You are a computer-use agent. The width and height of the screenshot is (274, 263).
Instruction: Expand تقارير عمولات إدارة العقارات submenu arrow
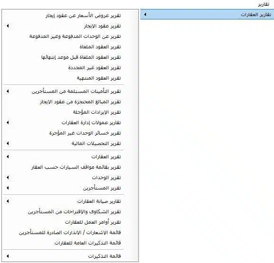click(8, 123)
